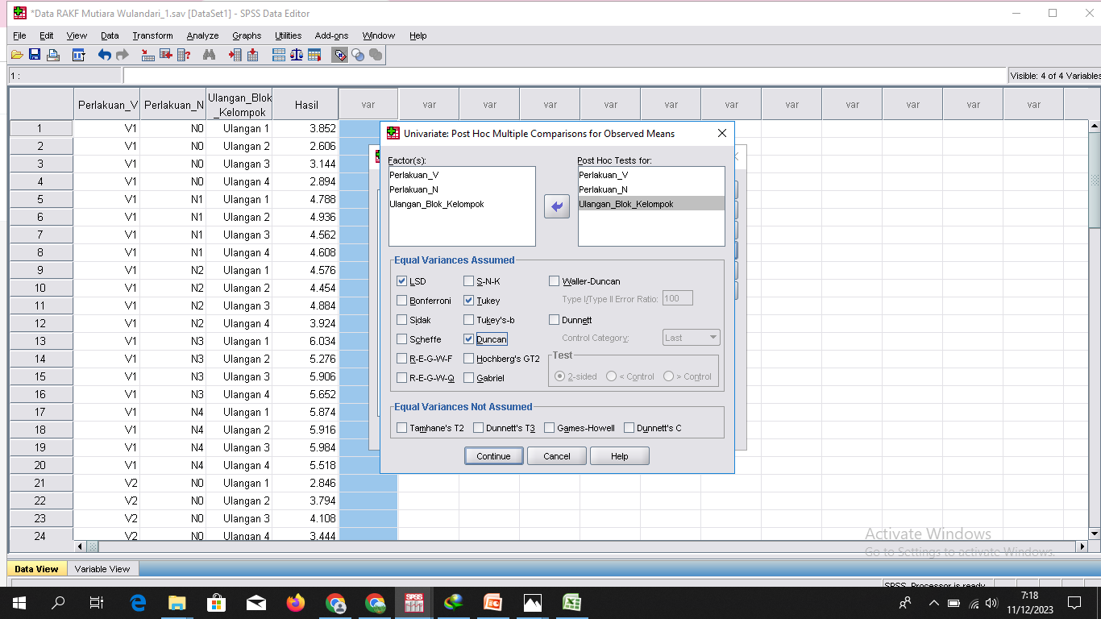Screen dimensions: 1101x619
Task: Click the Print toolbar icon
Action: [53, 55]
